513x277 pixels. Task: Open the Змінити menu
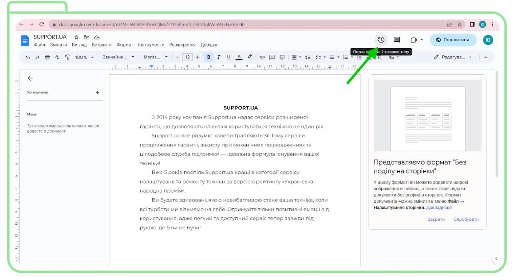58,45
